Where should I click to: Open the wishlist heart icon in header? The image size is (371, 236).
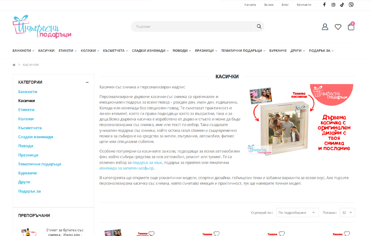click(338, 27)
